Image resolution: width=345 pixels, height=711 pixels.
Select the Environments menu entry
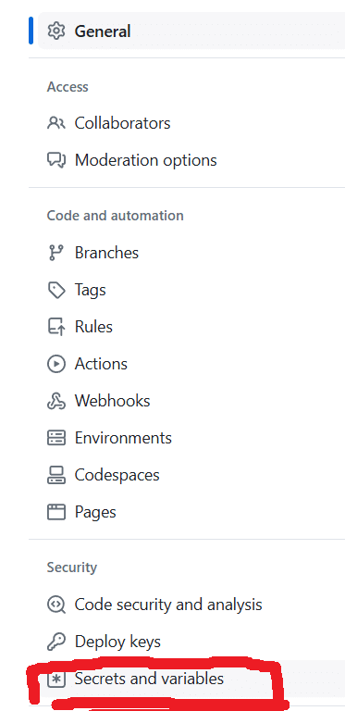pos(191,438)
